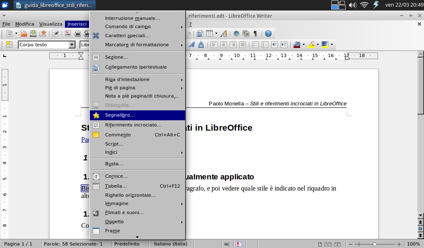Toggle bulleted list
Viewport: 424px width, 248px height.
[265, 45]
